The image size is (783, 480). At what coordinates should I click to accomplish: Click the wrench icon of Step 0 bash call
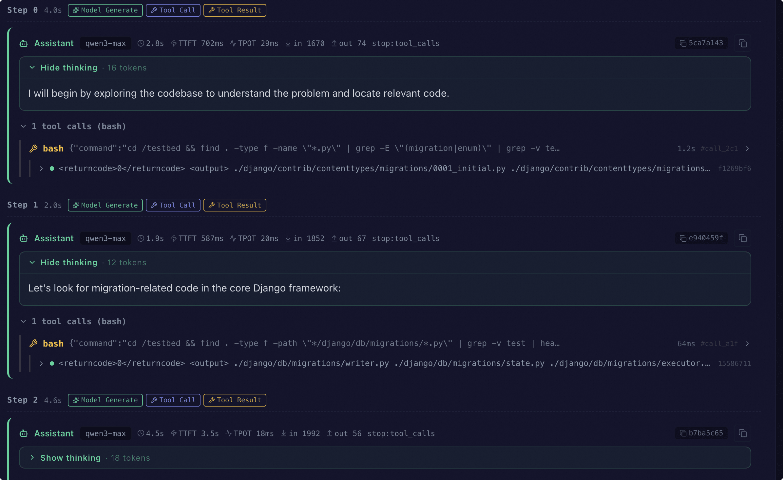click(33, 149)
